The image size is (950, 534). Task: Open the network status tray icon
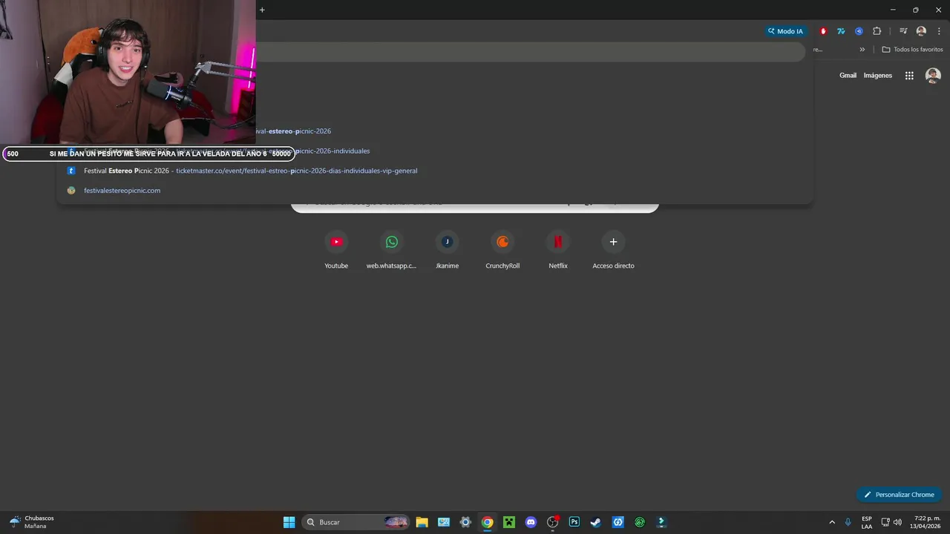click(x=885, y=522)
